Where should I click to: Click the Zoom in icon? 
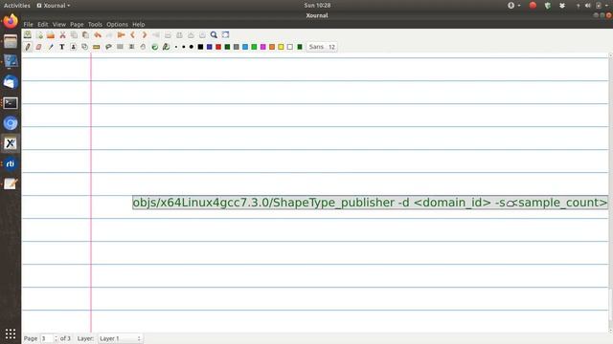[x=191, y=34]
